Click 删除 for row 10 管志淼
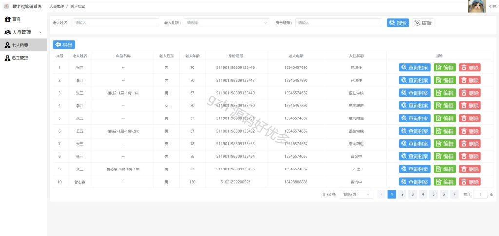499x236 pixels. tap(470, 182)
